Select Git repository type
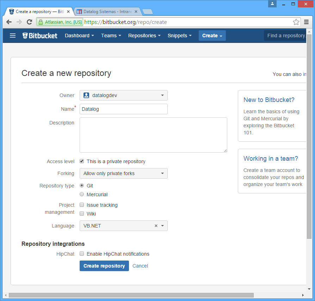This screenshot has width=315, height=301. pos(82,186)
